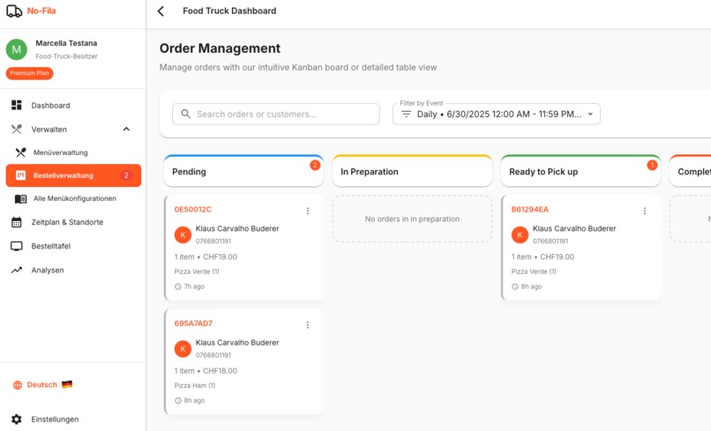Click the Menüverwaltung utensils icon
The width and height of the screenshot is (711, 431).
click(x=21, y=152)
